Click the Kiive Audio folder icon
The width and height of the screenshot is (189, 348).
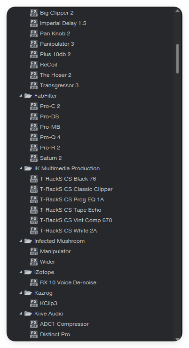28,314
